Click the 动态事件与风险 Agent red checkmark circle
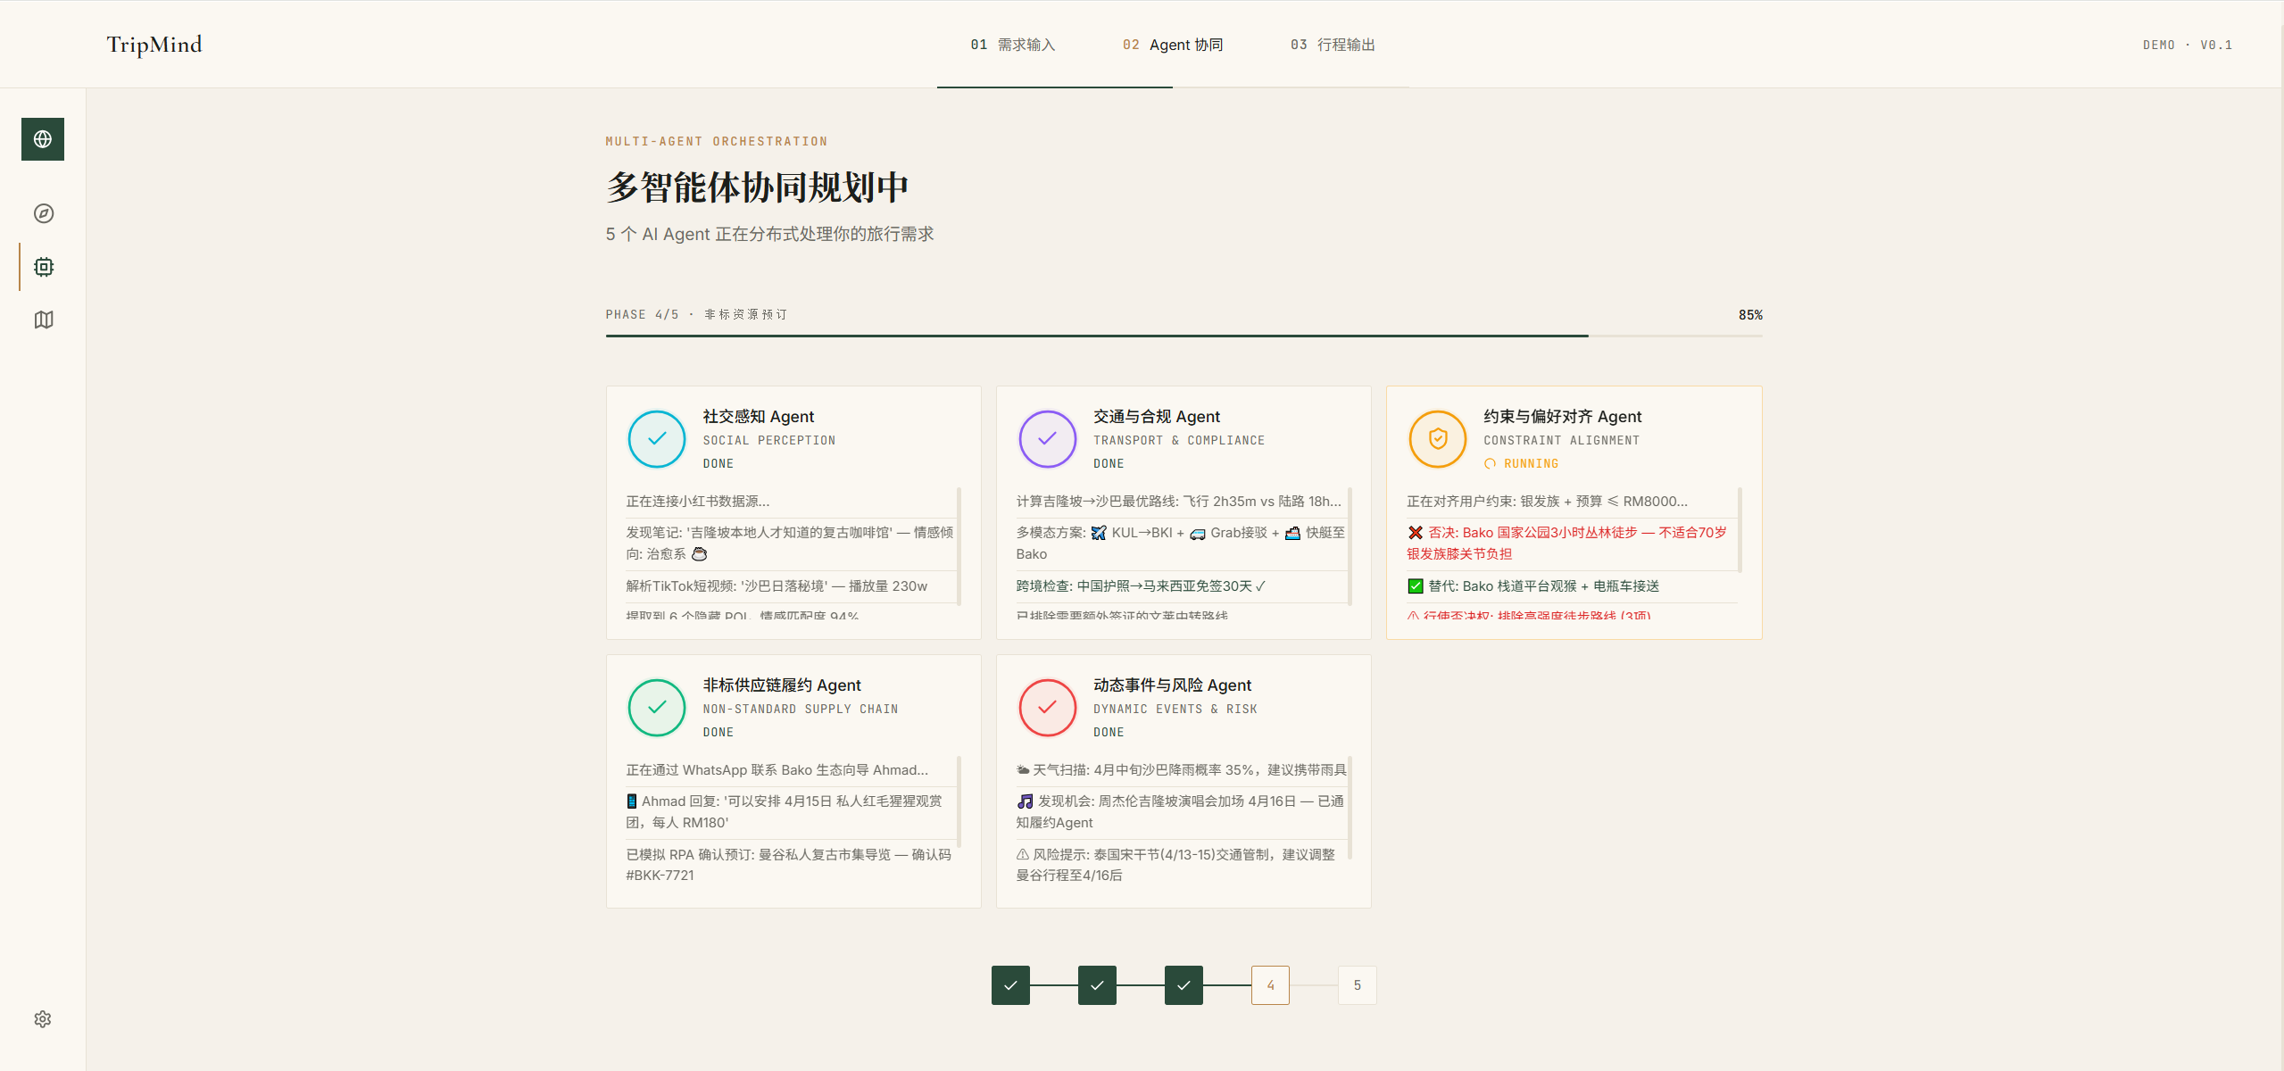2284x1071 pixels. point(1047,708)
